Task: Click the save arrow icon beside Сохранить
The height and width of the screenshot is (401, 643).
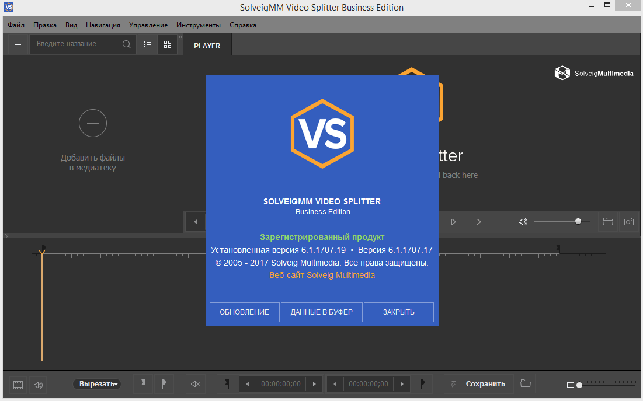Action: click(x=454, y=384)
